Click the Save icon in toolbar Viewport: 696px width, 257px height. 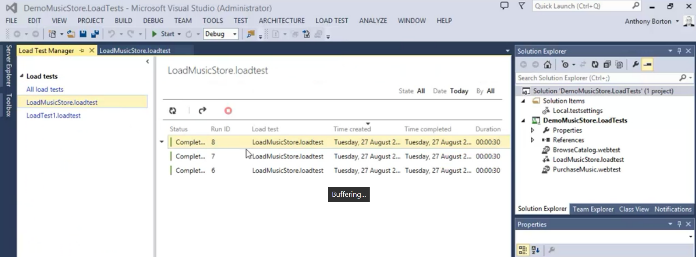[x=83, y=34]
